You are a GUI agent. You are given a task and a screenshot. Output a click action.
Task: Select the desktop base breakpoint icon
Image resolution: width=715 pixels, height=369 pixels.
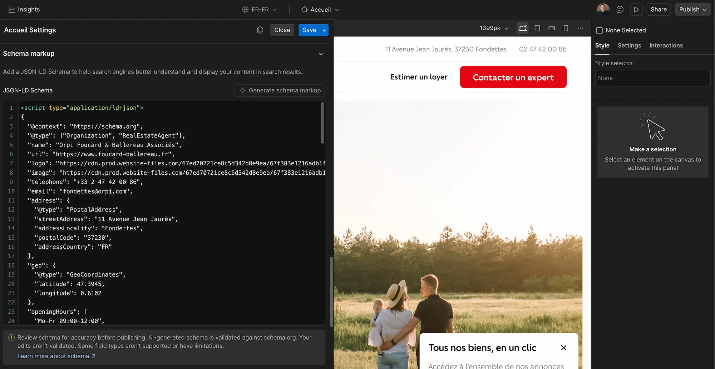pyautogui.click(x=523, y=28)
